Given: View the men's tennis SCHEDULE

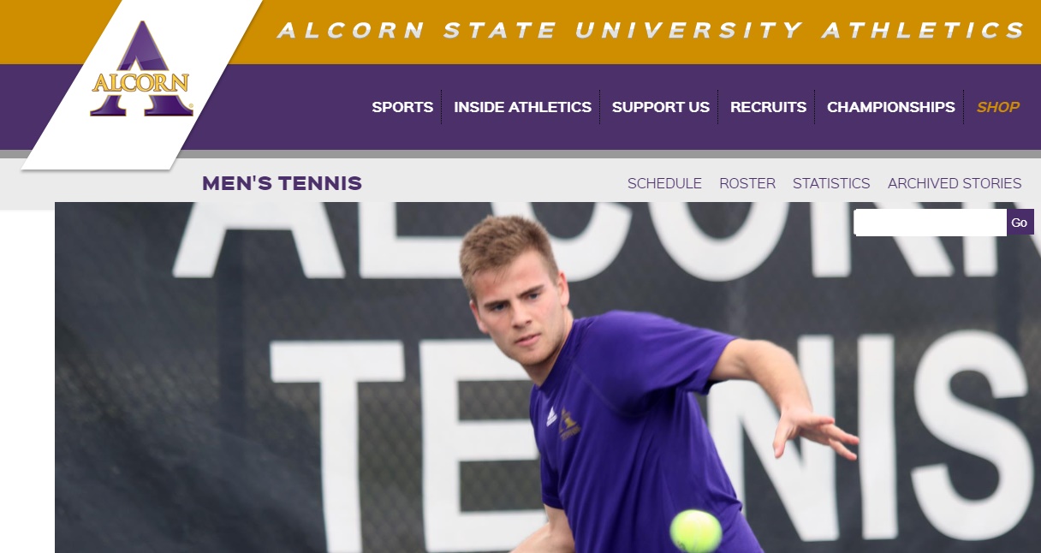Looking at the screenshot, I should (x=664, y=183).
